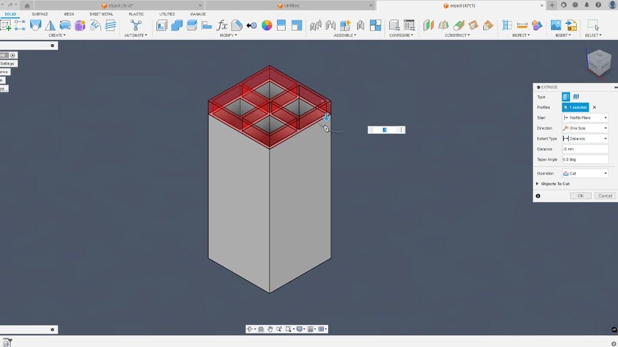Click OK in Extrude dialog
The height and width of the screenshot is (347, 618).
click(x=580, y=196)
